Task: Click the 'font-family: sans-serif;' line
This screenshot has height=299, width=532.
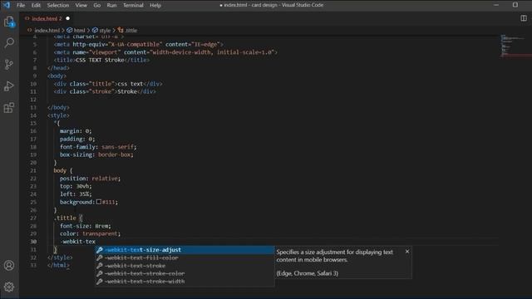Action: [98, 147]
